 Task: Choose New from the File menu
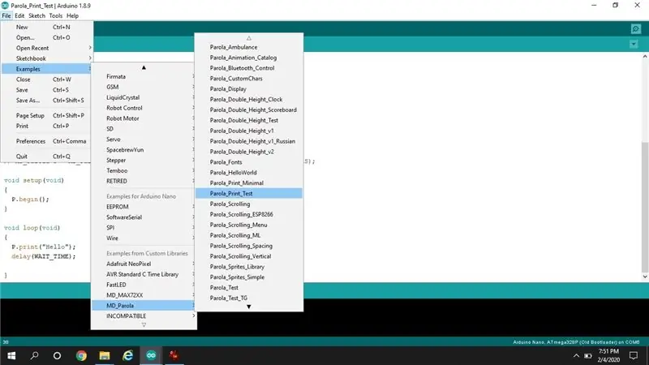coord(47,27)
